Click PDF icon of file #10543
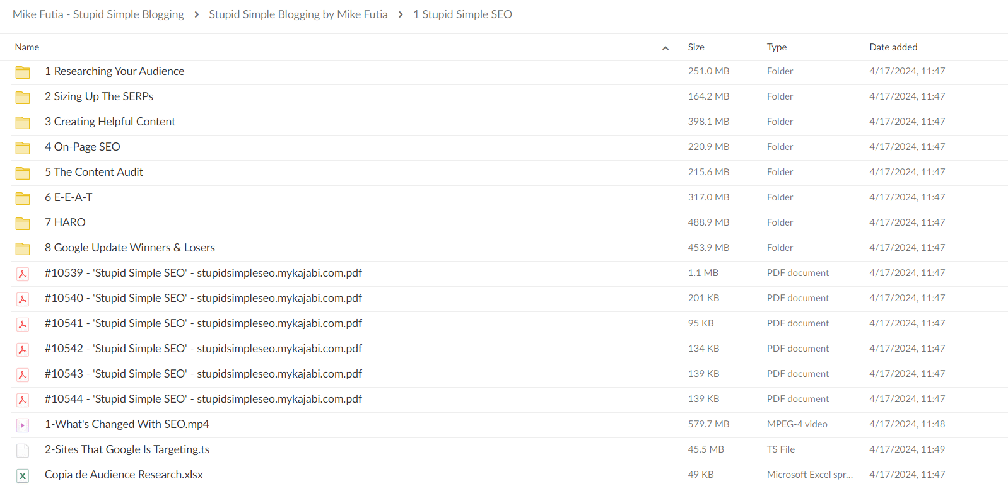1008x491 pixels. tap(23, 375)
